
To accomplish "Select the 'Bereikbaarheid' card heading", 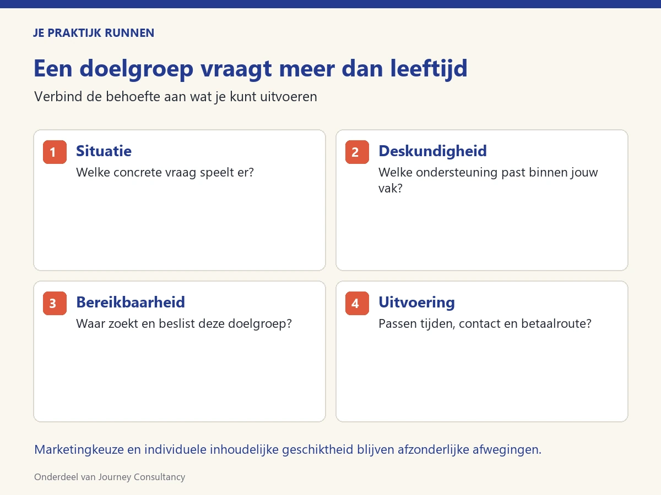I will pos(131,302).
